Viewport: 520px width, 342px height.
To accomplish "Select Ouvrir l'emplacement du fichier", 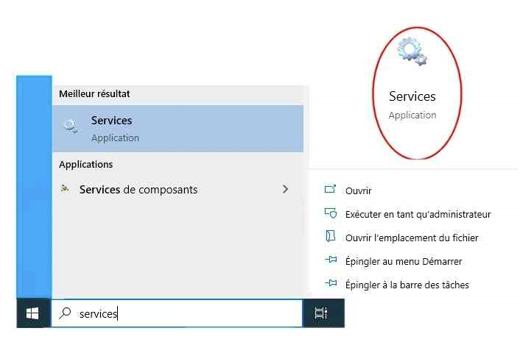I will click(412, 238).
